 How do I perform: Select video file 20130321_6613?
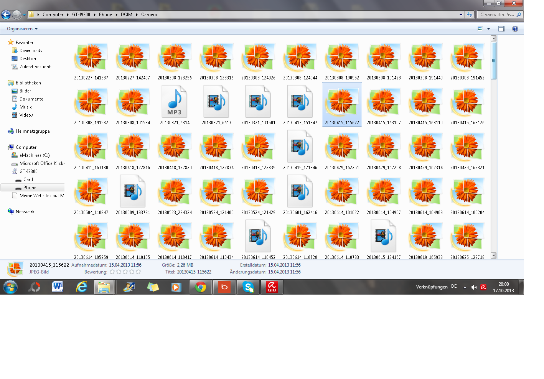click(216, 103)
